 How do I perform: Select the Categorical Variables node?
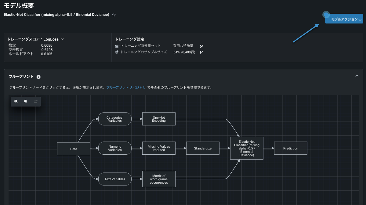(115, 119)
